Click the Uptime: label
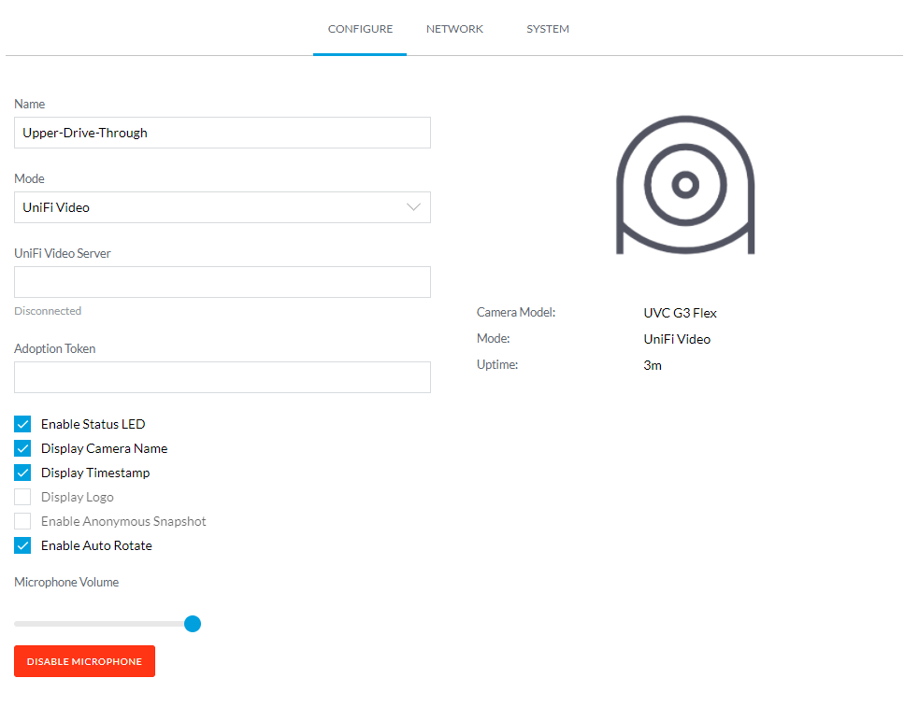 tap(497, 365)
